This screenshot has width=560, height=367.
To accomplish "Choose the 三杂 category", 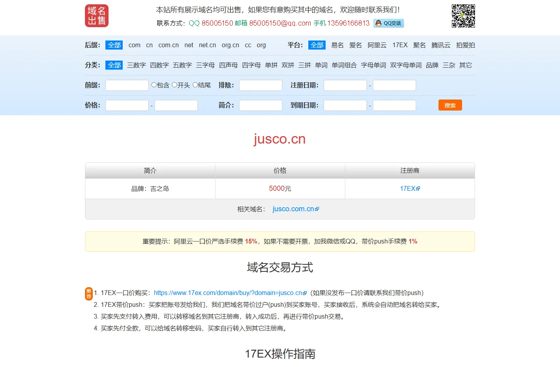I will 449,65.
